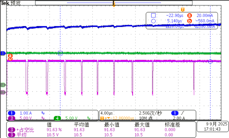Click the 91.63 % duty cycle value
Viewport: 229px width, 138px height.
(54, 130)
